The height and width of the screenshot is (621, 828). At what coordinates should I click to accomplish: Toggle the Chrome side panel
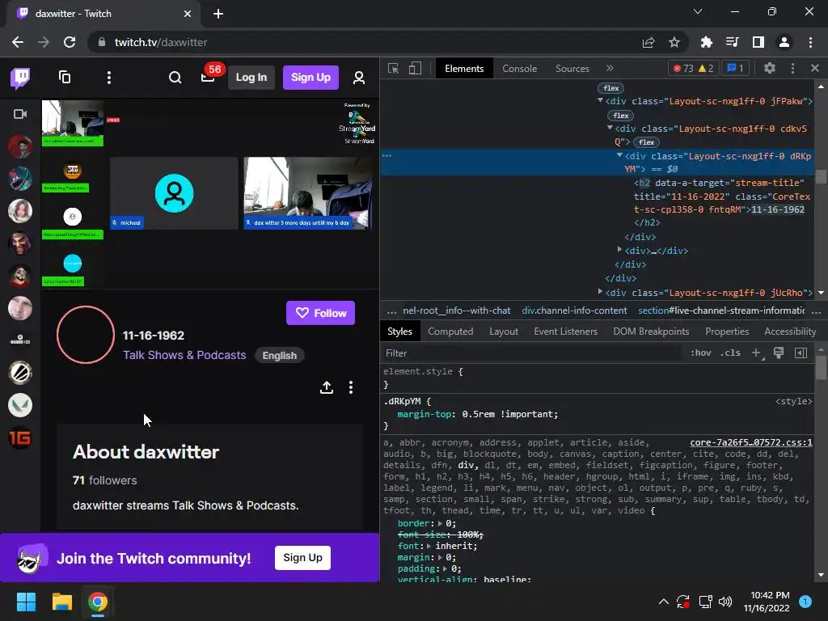point(758,42)
